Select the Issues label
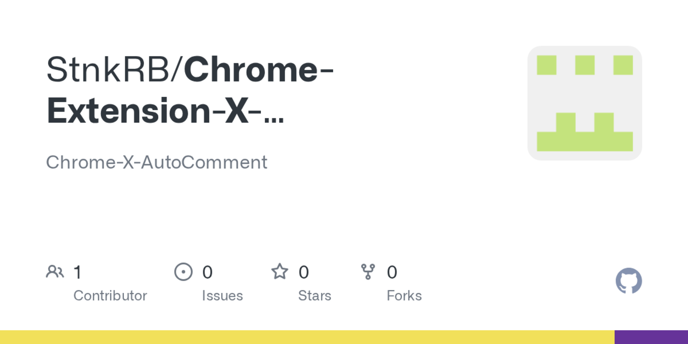The width and height of the screenshot is (688, 344). 222,296
